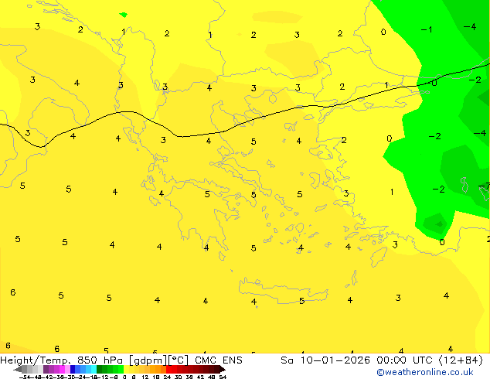The height and width of the screenshot is (379, 490).
Task: Click the small green patch at top left
Action: 123,14
